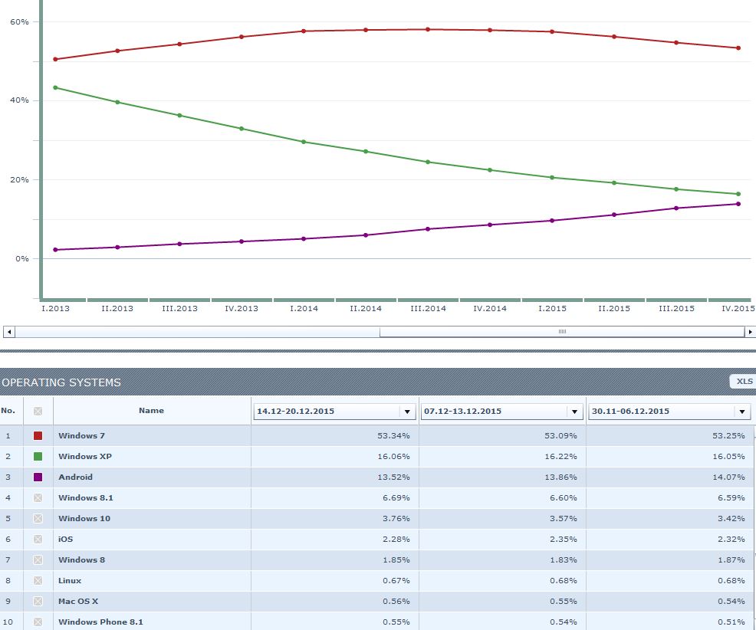Click the chart scrollbar left arrow

pyautogui.click(x=9, y=332)
